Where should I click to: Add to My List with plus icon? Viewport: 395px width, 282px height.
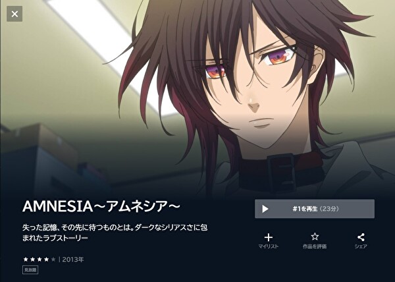click(269, 237)
